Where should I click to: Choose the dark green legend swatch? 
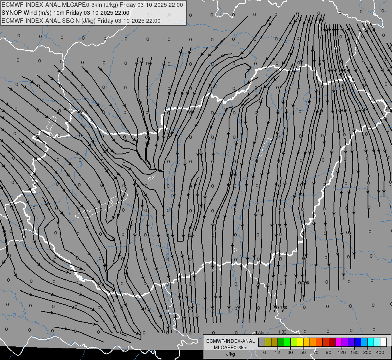point(281,342)
